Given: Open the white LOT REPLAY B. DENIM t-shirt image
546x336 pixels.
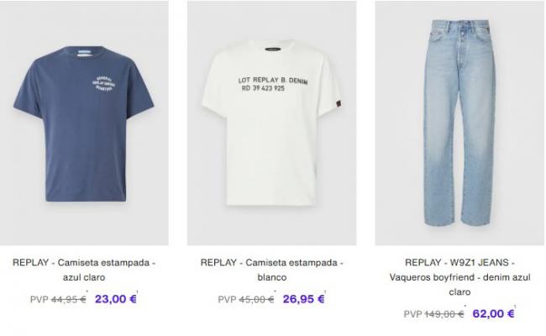Looking at the screenshot, I should tap(271, 123).
